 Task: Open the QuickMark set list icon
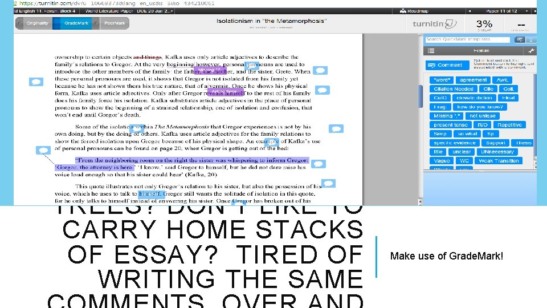(431, 51)
